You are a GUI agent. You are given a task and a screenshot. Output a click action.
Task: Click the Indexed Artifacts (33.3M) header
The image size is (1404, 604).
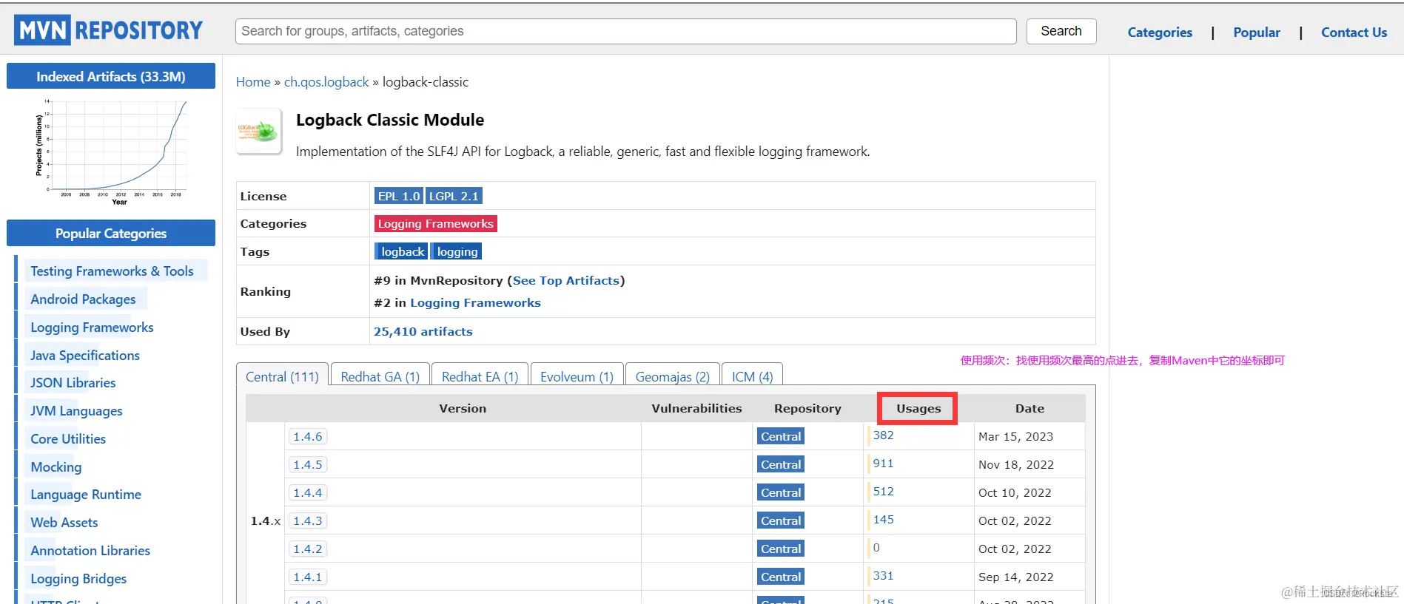click(x=111, y=76)
